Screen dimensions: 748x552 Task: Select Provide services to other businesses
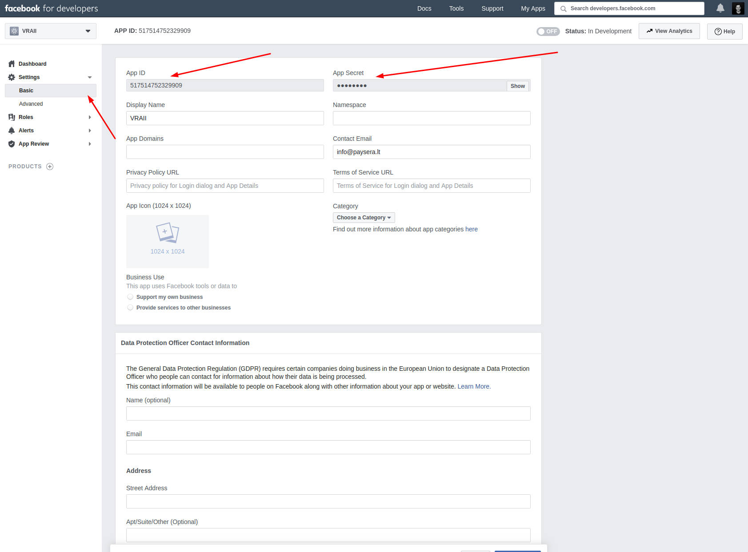130,307
